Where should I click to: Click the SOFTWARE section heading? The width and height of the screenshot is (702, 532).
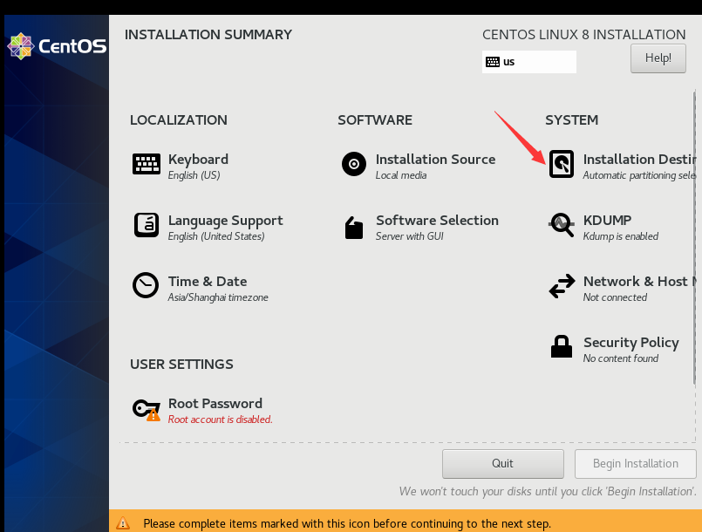click(x=375, y=120)
